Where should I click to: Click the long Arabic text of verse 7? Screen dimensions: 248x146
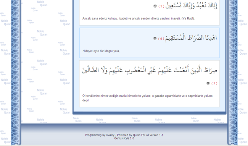click(x=150, y=70)
